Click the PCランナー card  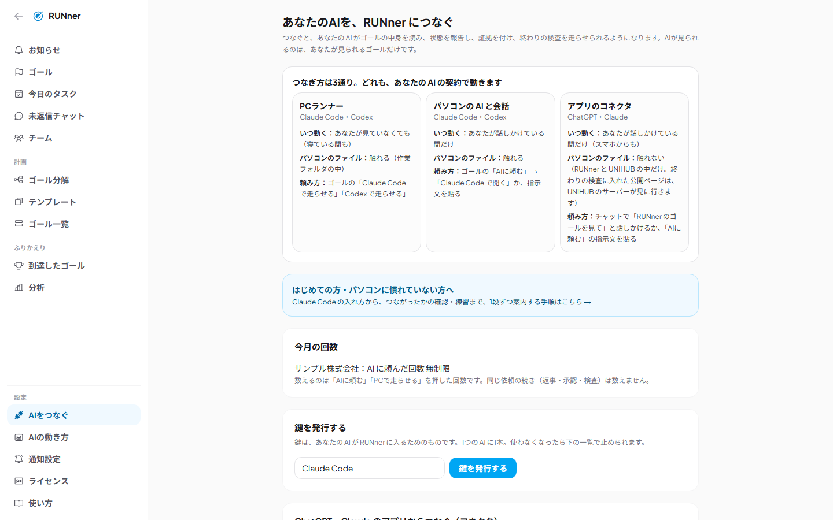(356, 173)
